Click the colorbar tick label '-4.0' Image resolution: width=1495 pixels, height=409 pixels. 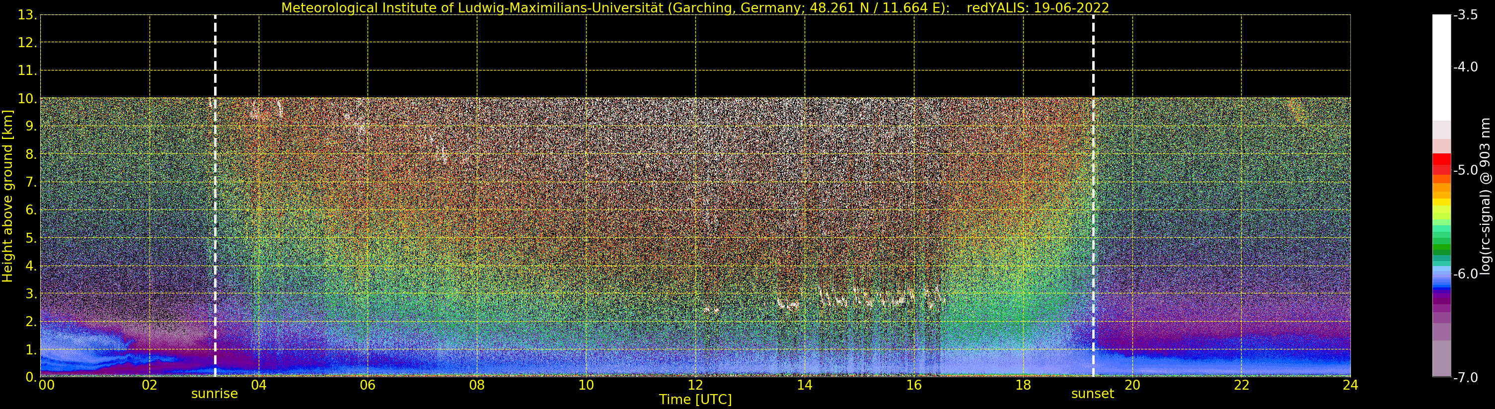1465,67
